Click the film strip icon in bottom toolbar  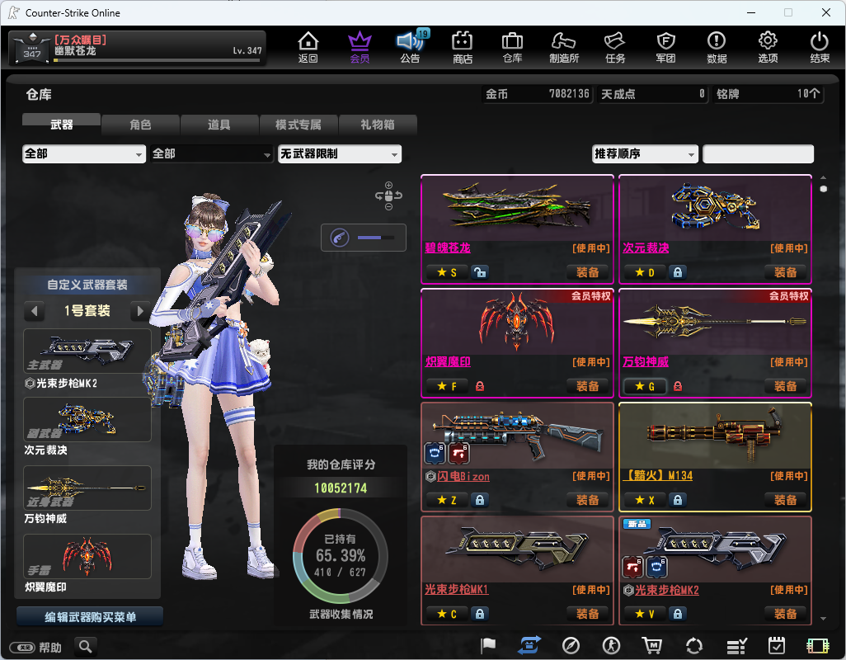pos(817,645)
